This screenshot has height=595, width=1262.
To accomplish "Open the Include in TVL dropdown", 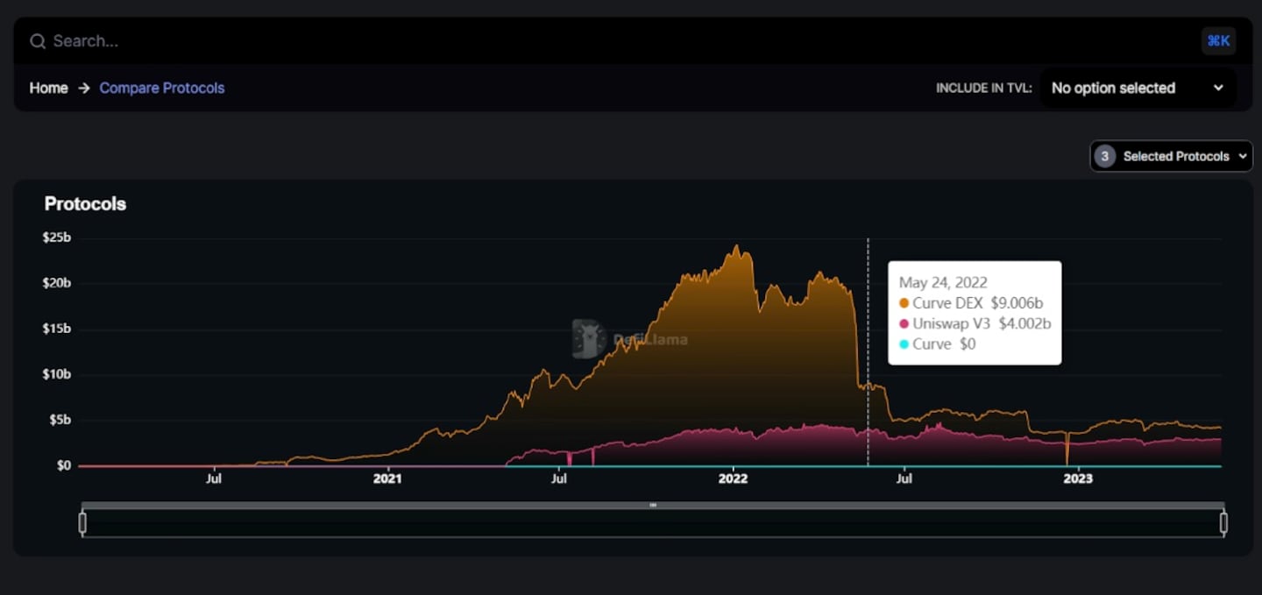I will (x=1138, y=88).
